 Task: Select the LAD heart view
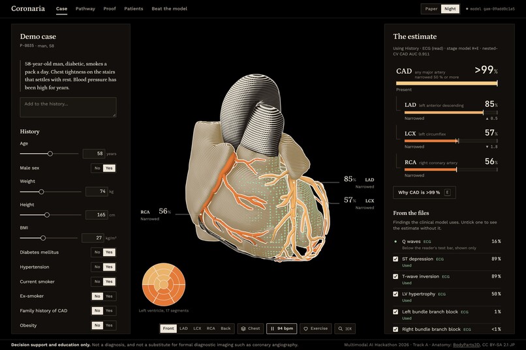183,328
